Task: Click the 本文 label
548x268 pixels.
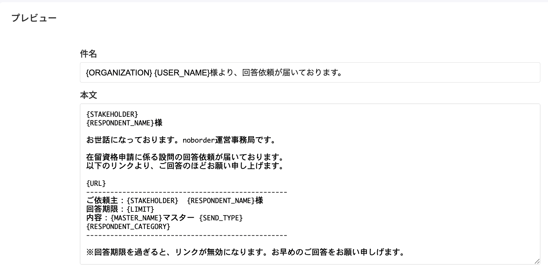Action: point(88,95)
